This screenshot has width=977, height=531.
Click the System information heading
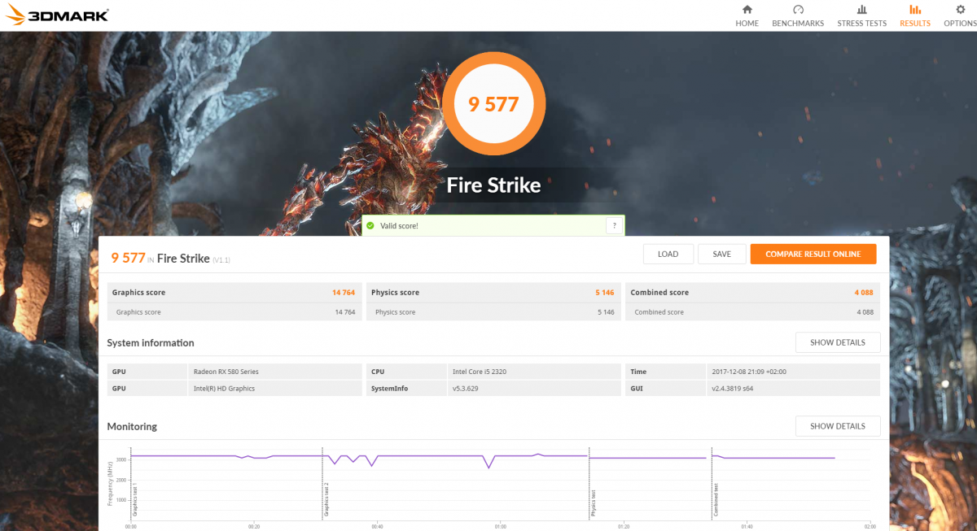pos(151,342)
